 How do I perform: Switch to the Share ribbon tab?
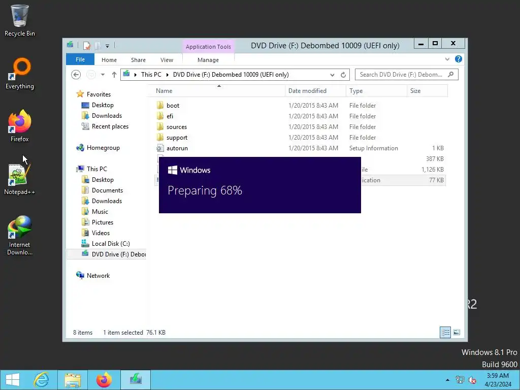pos(138,60)
